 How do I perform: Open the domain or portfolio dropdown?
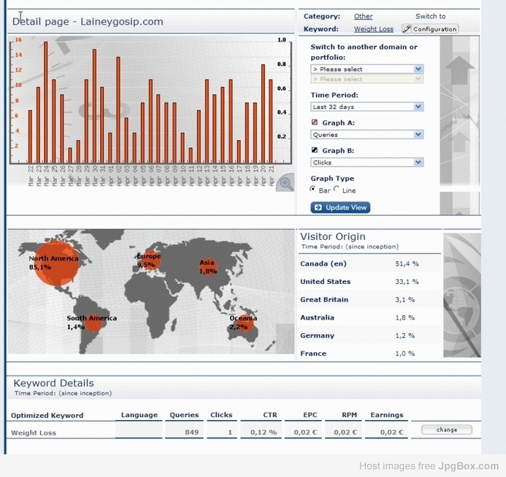367,69
